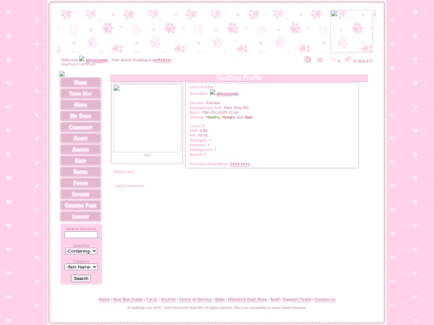Go to Home in the sidebar

pyautogui.click(x=80, y=83)
